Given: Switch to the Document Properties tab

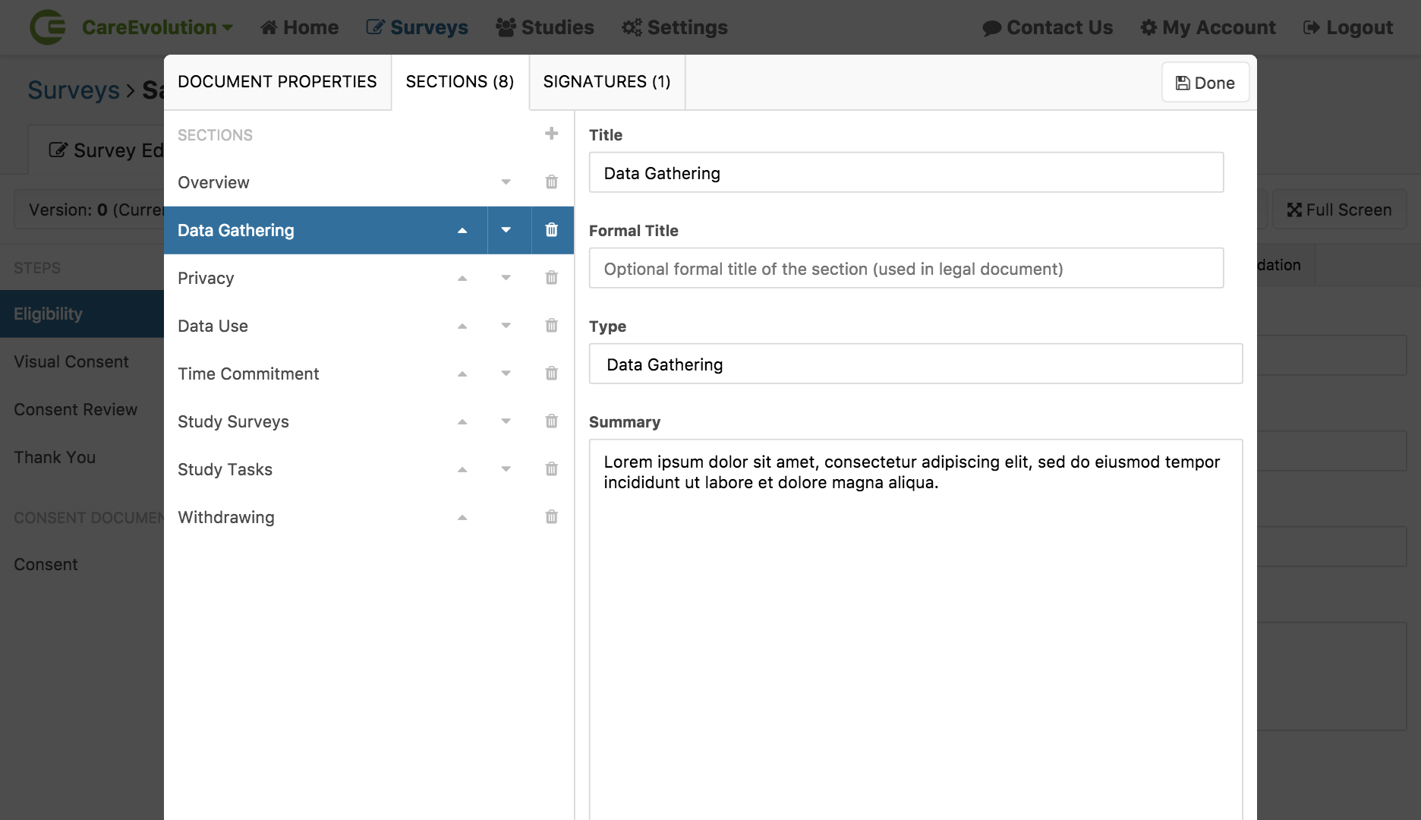Looking at the screenshot, I should point(277,82).
